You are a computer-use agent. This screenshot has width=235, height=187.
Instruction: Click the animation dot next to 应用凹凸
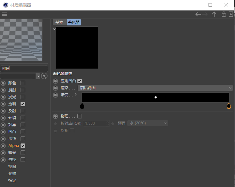click(x=55, y=81)
